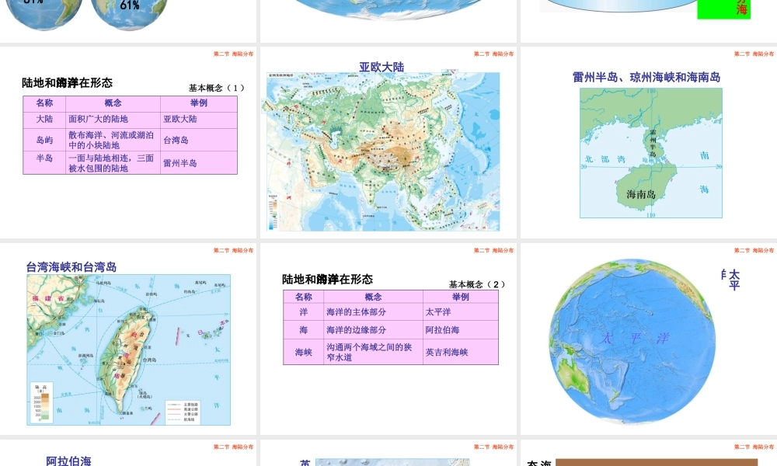Click the 太平洋 example cell in the table
This screenshot has width=777, height=466.
[x=460, y=312]
